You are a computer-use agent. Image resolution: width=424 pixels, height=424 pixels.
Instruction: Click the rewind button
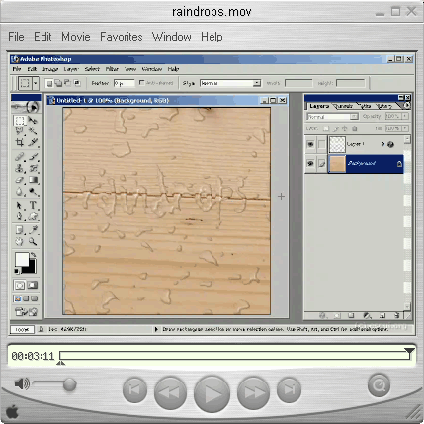pyautogui.click(x=170, y=392)
